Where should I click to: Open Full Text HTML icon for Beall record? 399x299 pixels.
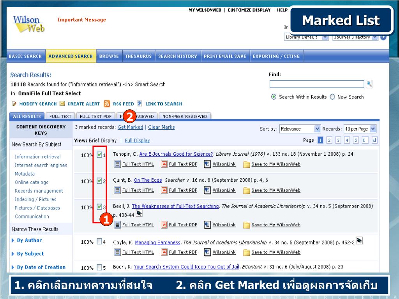[117, 225]
